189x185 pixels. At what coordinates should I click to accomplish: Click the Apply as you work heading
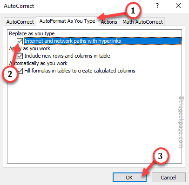click(x=30, y=48)
